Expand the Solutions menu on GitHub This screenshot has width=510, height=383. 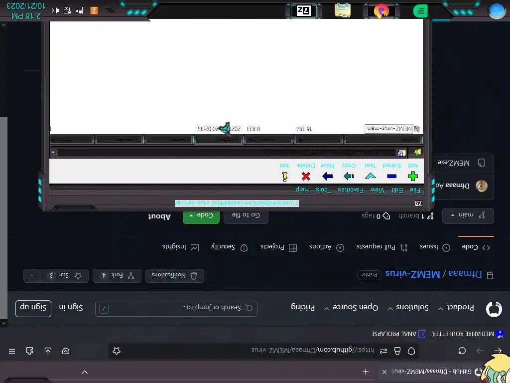[408, 308]
